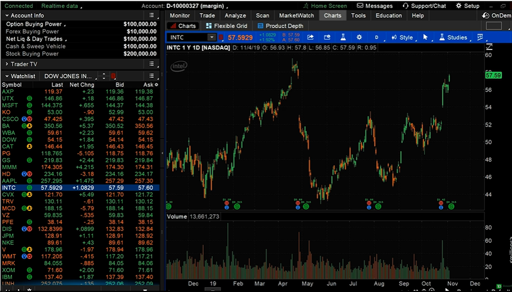Open chart settings gear icon
The height and width of the screenshot is (292, 512).
359,37
